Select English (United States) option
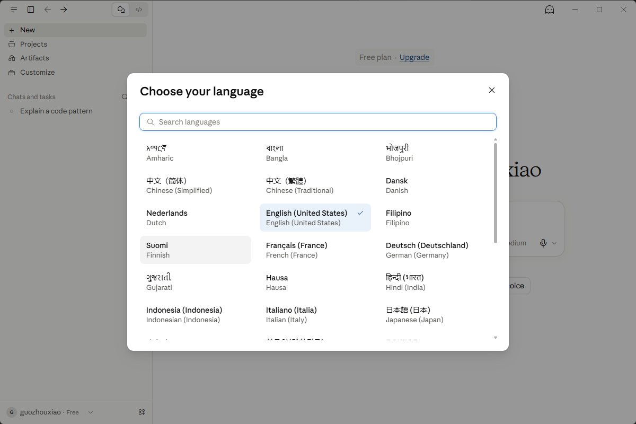 (315, 217)
